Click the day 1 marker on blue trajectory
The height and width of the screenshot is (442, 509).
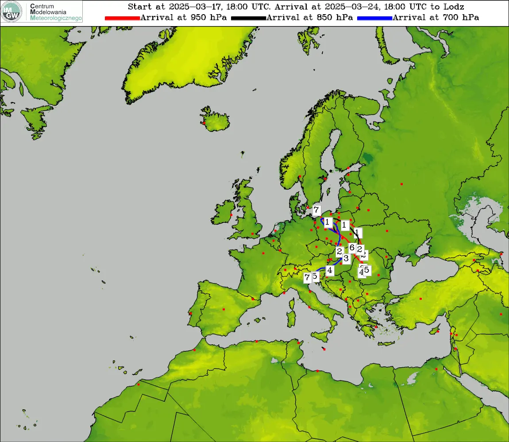(x=328, y=222)
